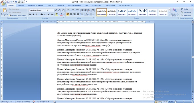Undo the last action in the Quick Access Toolbar

pyautogui.click(x=11, y=2)
